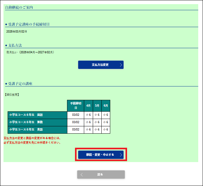Click the 03/02 deadline cell for 国語
This screenshot has height=186, width=203.
tap(76, 115)
